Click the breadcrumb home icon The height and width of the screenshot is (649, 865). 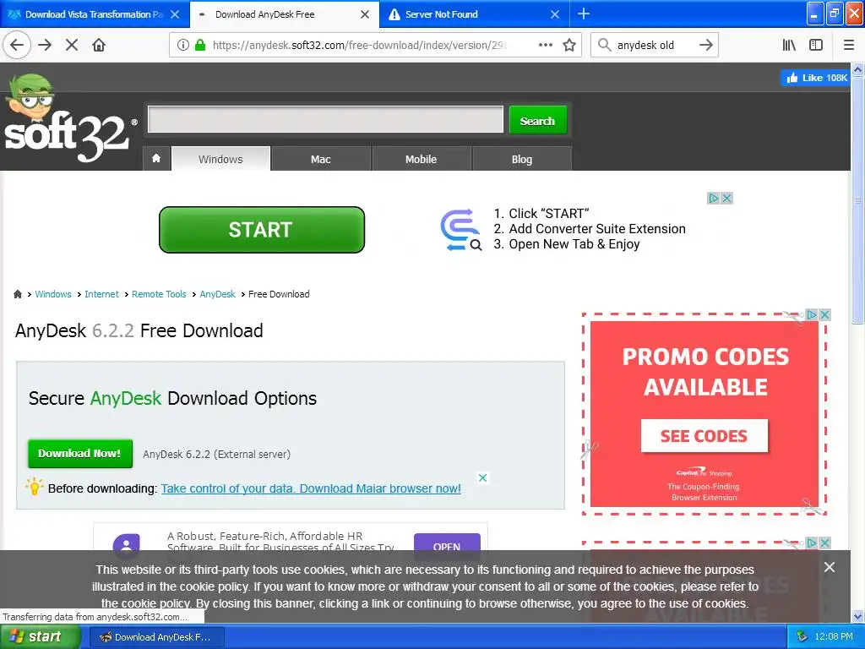pyautogui.click(x=18, y=294)
